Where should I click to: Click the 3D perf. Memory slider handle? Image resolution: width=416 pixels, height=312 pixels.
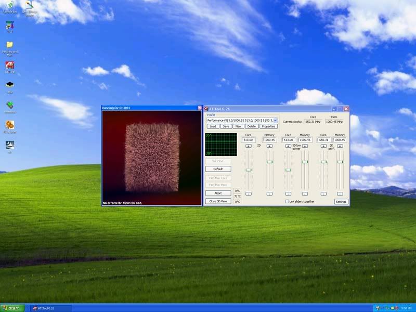click(x=340, y=162)
